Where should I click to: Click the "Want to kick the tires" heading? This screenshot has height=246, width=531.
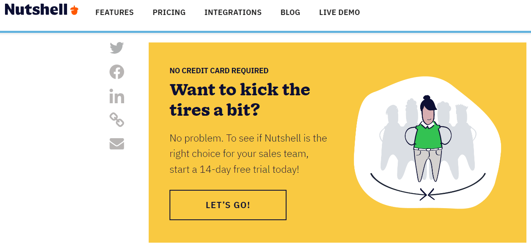(240, 100)
